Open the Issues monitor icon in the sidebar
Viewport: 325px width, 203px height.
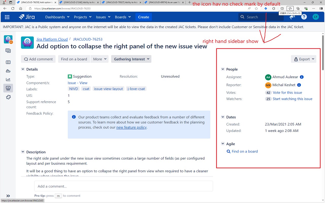(x=8, y=88)
